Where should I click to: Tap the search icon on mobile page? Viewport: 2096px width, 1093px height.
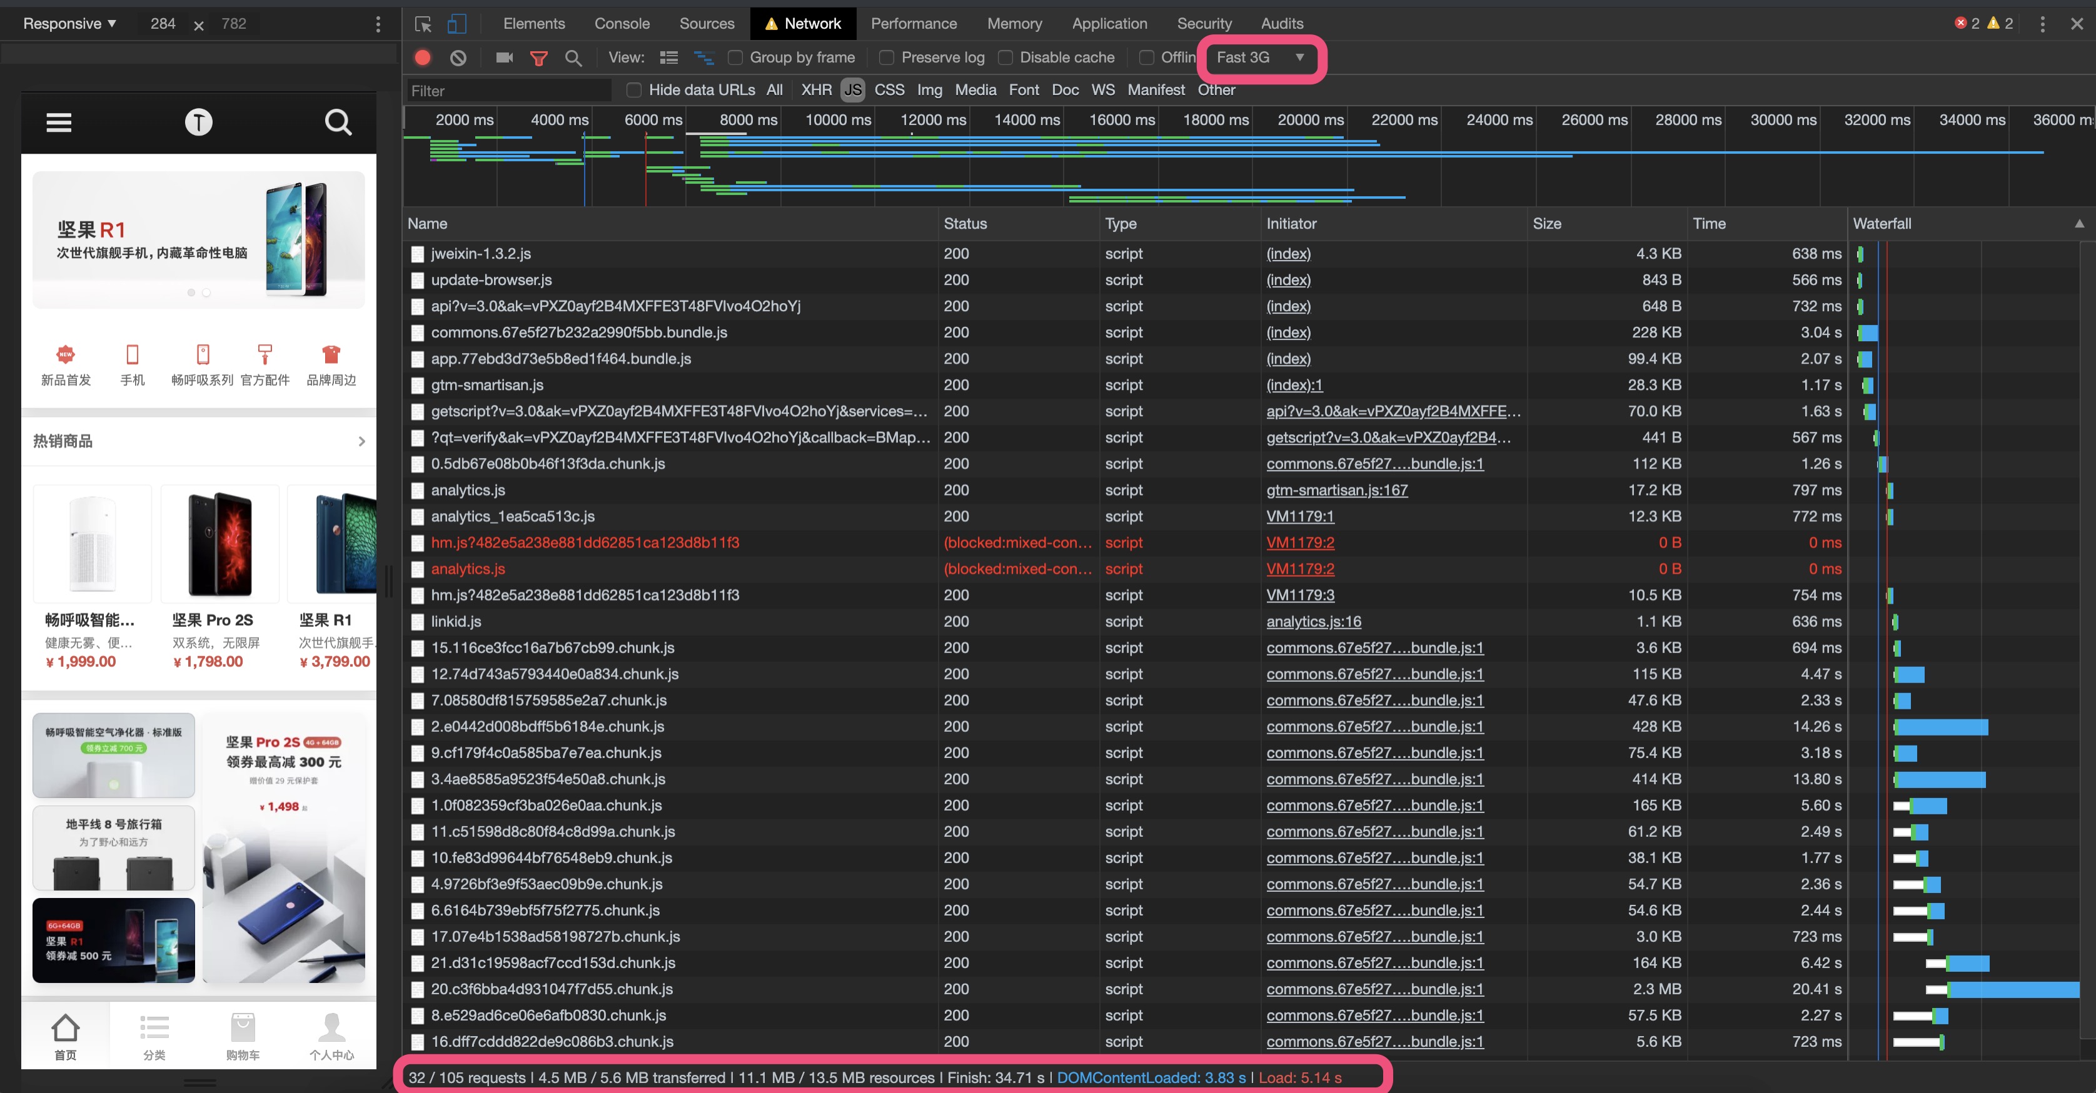coord(338,122)
